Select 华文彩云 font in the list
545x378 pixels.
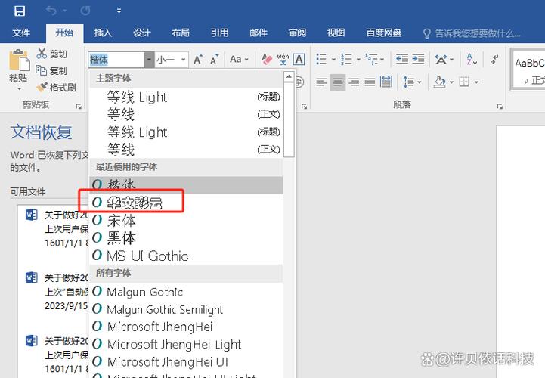[x=186, y=203]
